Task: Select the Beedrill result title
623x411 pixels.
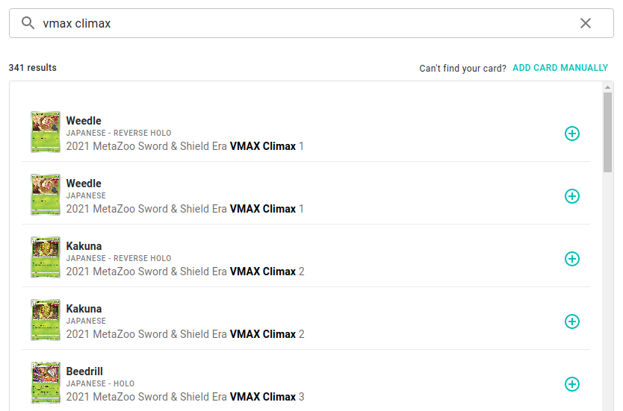Action: [84, 371]
